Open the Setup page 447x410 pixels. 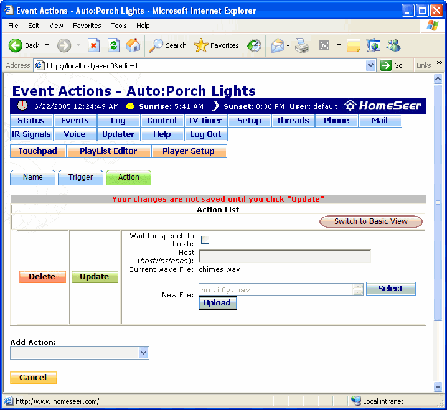pos(249,121)
